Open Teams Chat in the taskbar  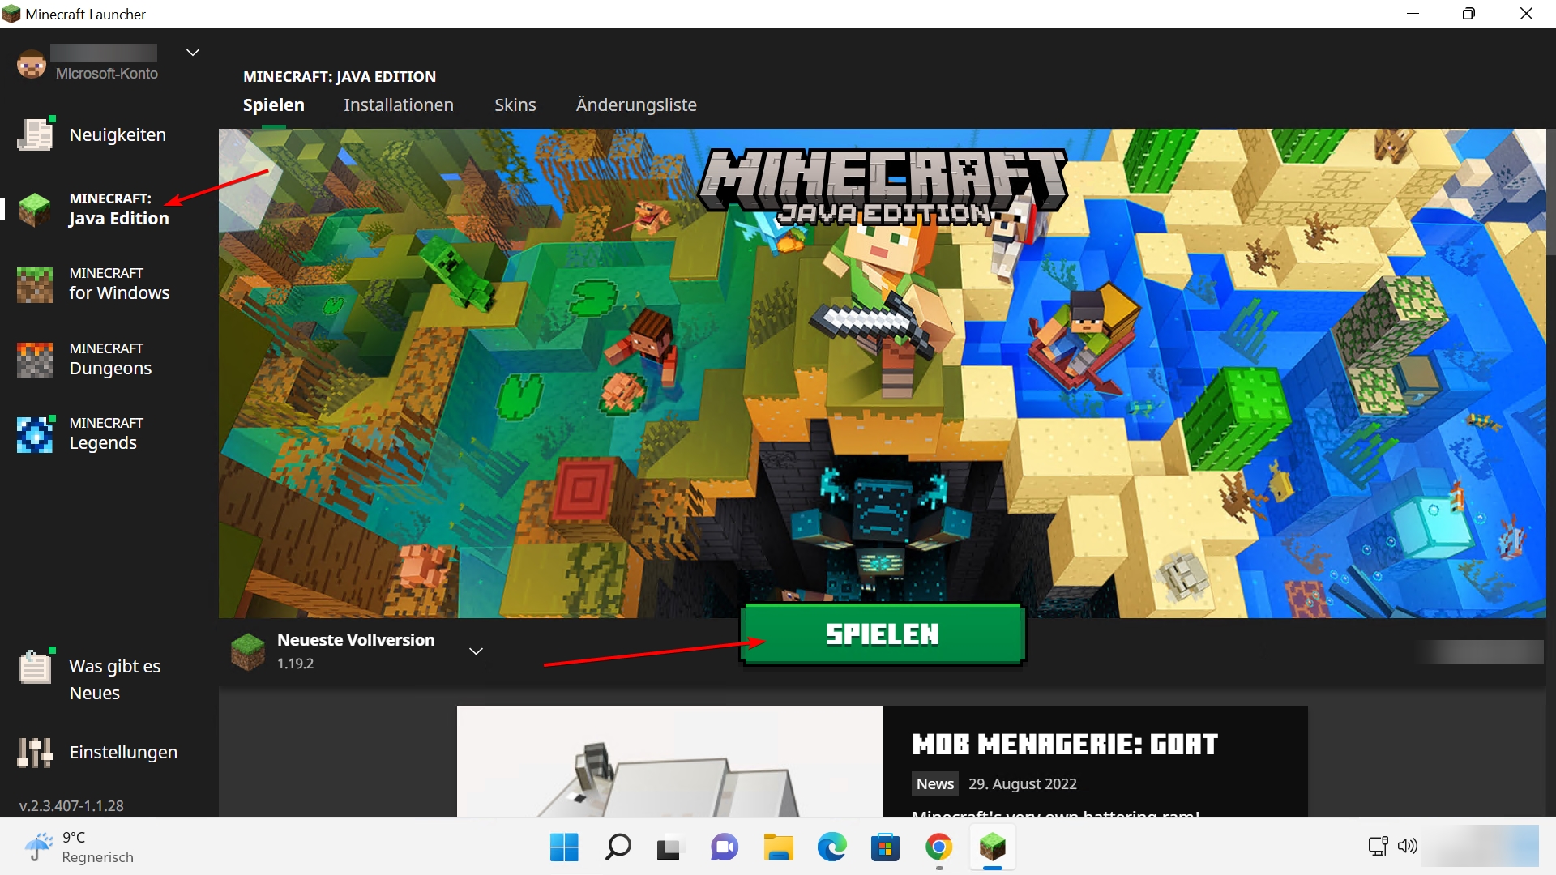click(x=725, y=847)
